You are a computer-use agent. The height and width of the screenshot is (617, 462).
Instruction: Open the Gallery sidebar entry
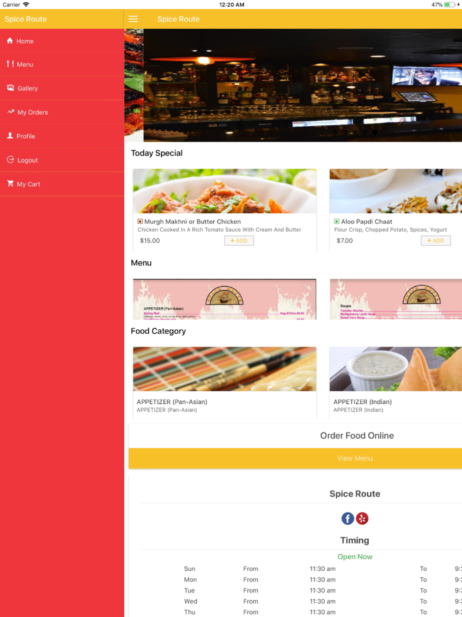tap(62, 88)
